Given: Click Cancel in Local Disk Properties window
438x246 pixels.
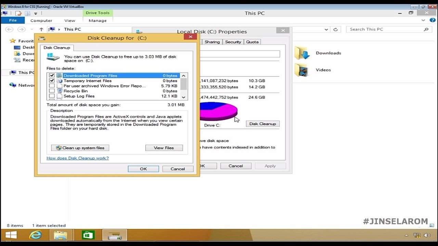Looking at the screenshot, I should tap(236, 166).
